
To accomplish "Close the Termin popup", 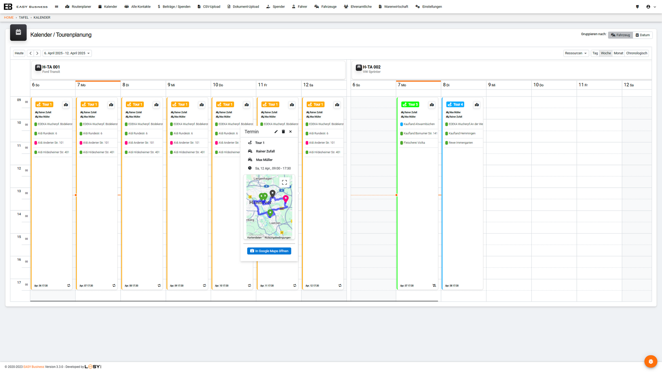I will click(291, 132).
